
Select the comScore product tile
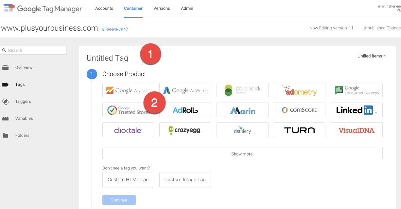(300, 110)
